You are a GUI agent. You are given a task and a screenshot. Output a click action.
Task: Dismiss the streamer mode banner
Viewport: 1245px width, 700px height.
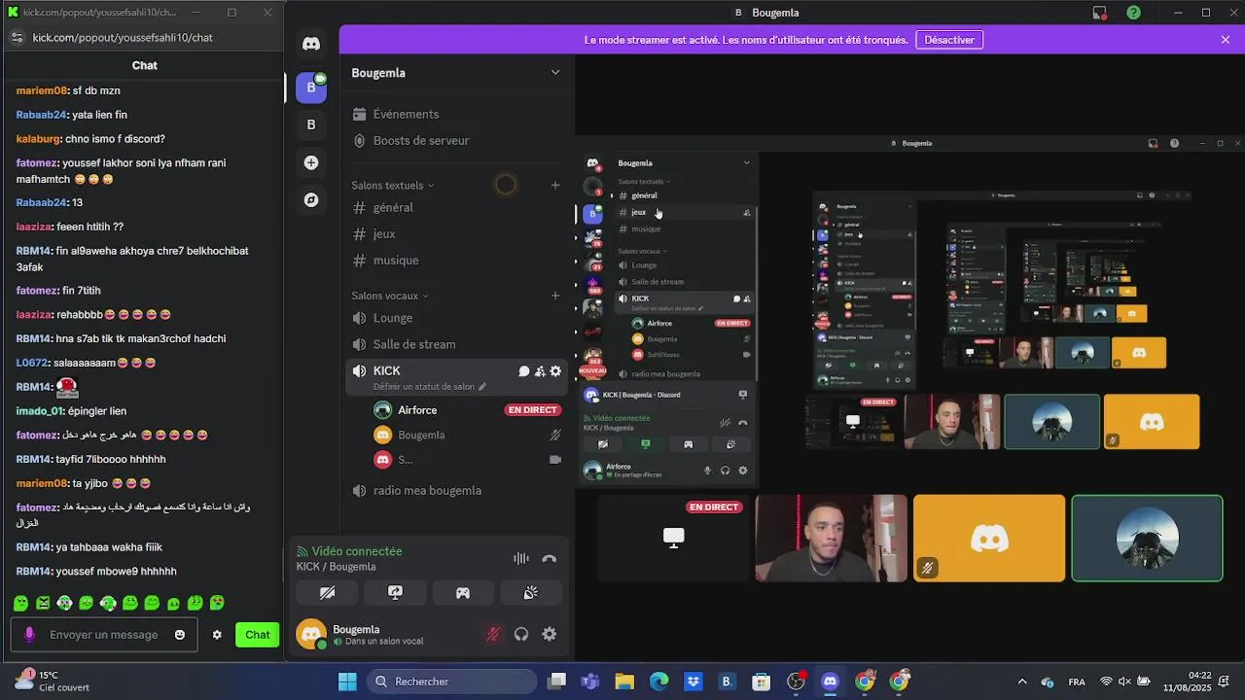[x=1226, y=40]
